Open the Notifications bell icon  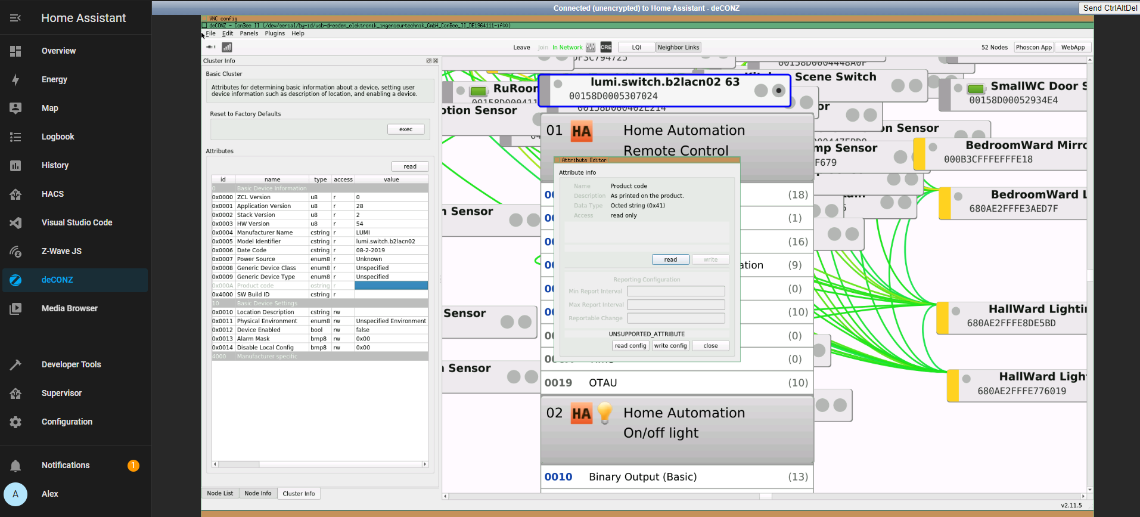tap(15, 466)
